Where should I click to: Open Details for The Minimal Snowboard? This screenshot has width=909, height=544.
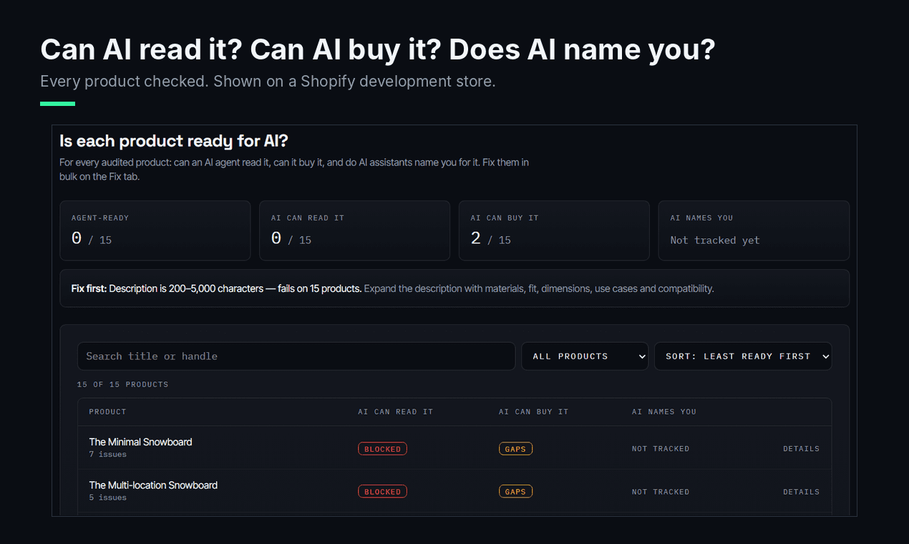(x=801, y=449)
